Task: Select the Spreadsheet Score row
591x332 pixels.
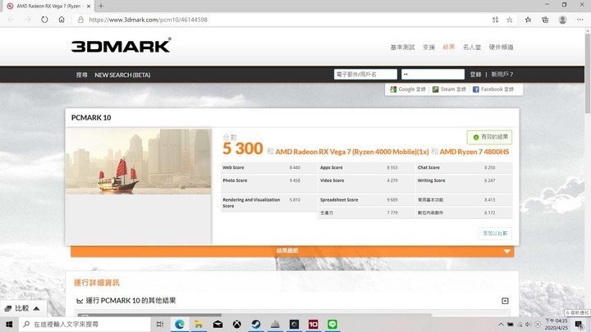Action: coord(366,200)
